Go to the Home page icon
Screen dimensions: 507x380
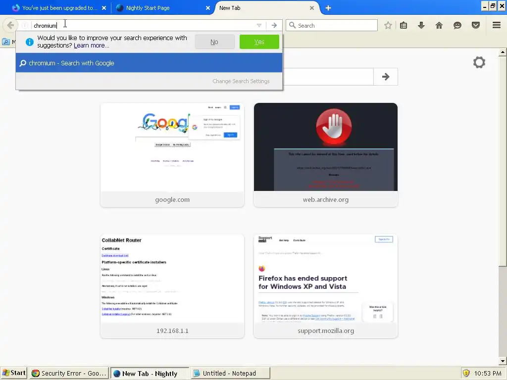pyautogui.click(x=439, y=25)
